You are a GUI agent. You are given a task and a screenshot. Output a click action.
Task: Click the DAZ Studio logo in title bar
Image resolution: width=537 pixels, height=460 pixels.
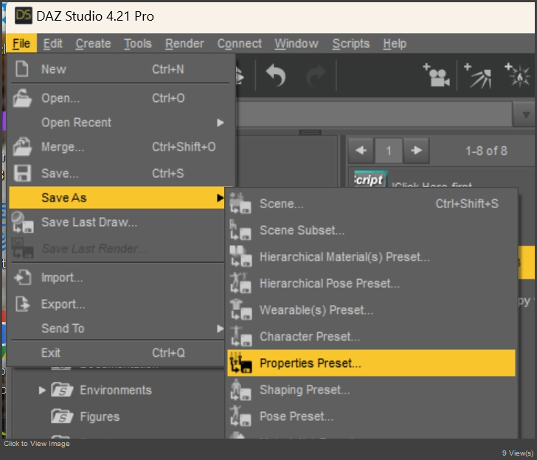[x=24, y=16]
